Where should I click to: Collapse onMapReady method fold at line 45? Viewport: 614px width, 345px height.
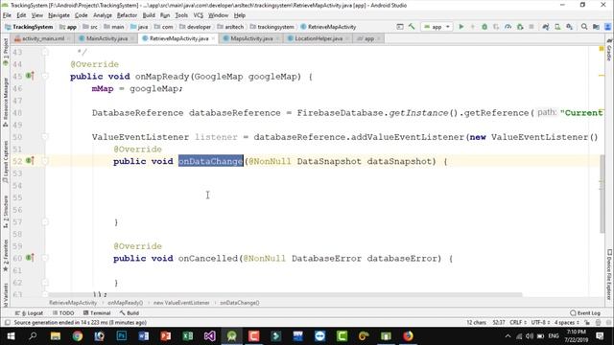(x=45, y=77)
